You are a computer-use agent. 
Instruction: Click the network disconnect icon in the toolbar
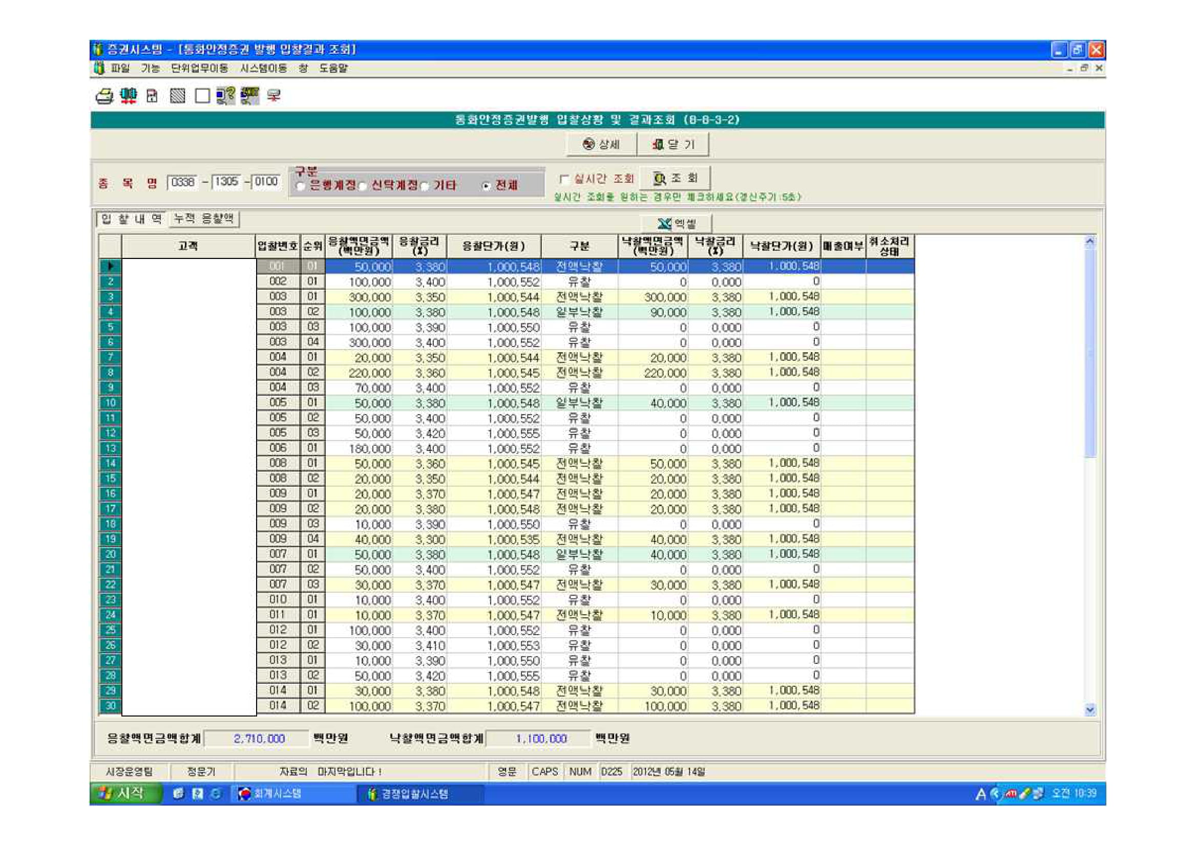click(x=274, y=96)
